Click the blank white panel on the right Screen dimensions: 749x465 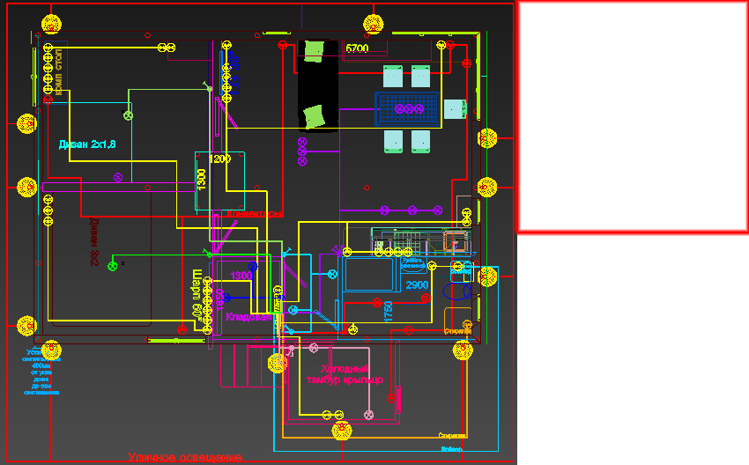633,116
